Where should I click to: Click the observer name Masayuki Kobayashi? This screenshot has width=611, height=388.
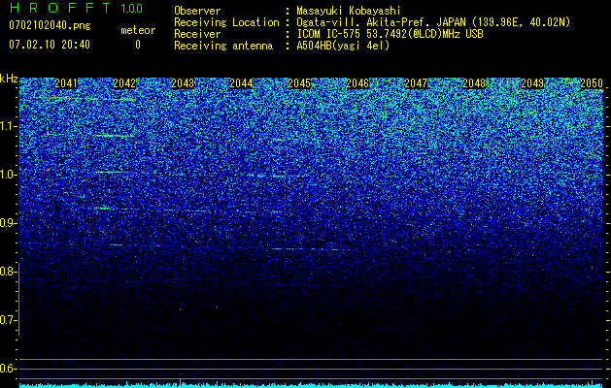click(x=349, y=11)
